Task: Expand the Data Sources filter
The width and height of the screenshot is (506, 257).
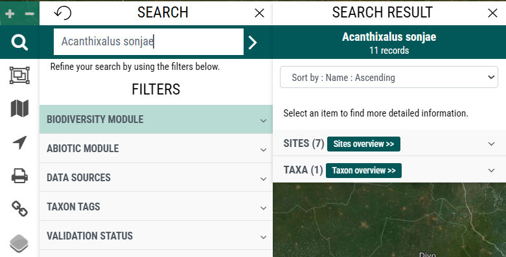Action: tap(156, 177)
